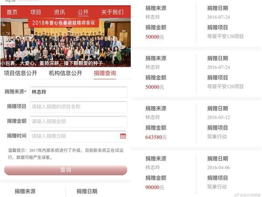Viewport: 262px width, 197px height.
Task: Click the 查询 search button
Action: 66,170
